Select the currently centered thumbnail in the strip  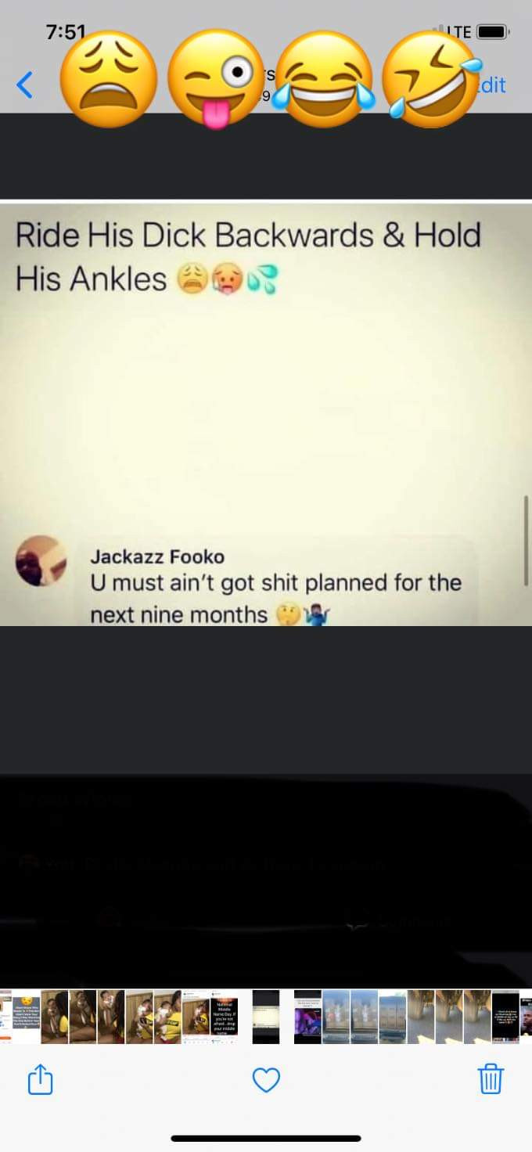tap(265, 1017)
